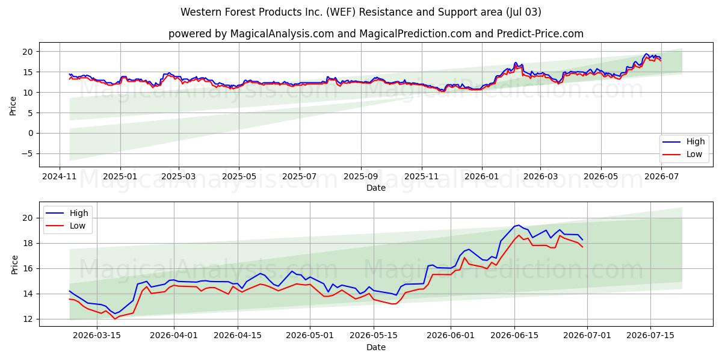Click the '2026-06-01' tick label on bottom chart
This screenshot has width=722, height=361.
[x=451, y=336]
